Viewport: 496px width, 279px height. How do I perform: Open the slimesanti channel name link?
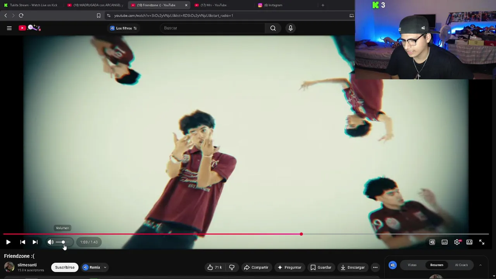pyautogui.click(x=27, y=265)
